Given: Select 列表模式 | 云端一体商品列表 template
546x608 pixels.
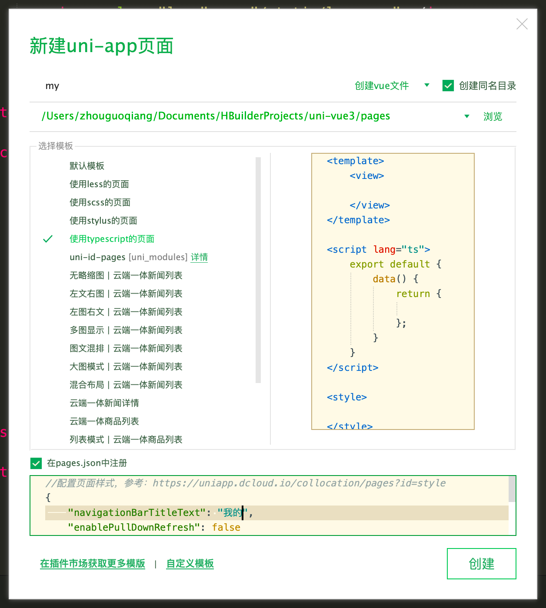Looking at the screenshot, I should tap(126, 439).
